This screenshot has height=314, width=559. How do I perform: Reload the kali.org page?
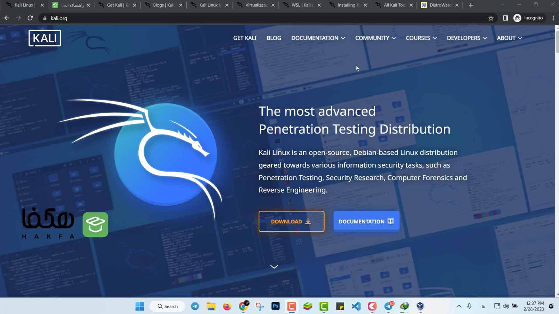(30, 18)
